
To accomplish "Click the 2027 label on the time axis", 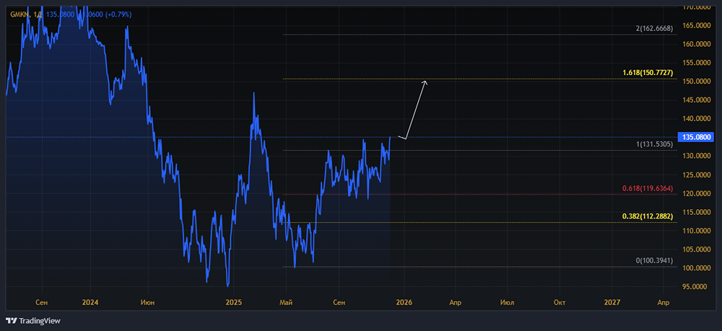I will (x=612, y=303).
